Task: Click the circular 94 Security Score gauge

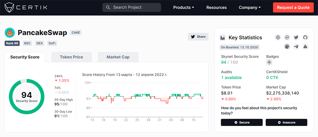Action: click(27, 97)
